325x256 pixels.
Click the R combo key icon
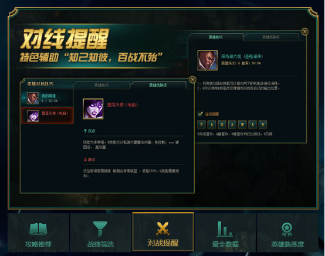(263, 125)
